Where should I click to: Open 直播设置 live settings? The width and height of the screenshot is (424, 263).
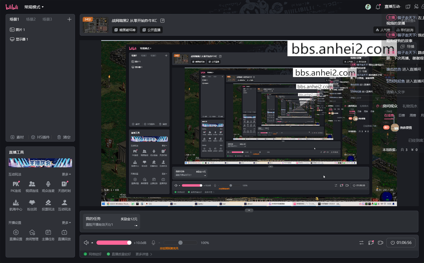click(x=16, y=235)
